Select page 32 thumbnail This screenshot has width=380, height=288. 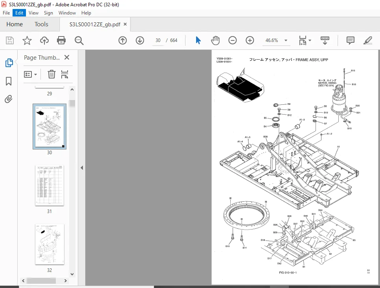50,244
